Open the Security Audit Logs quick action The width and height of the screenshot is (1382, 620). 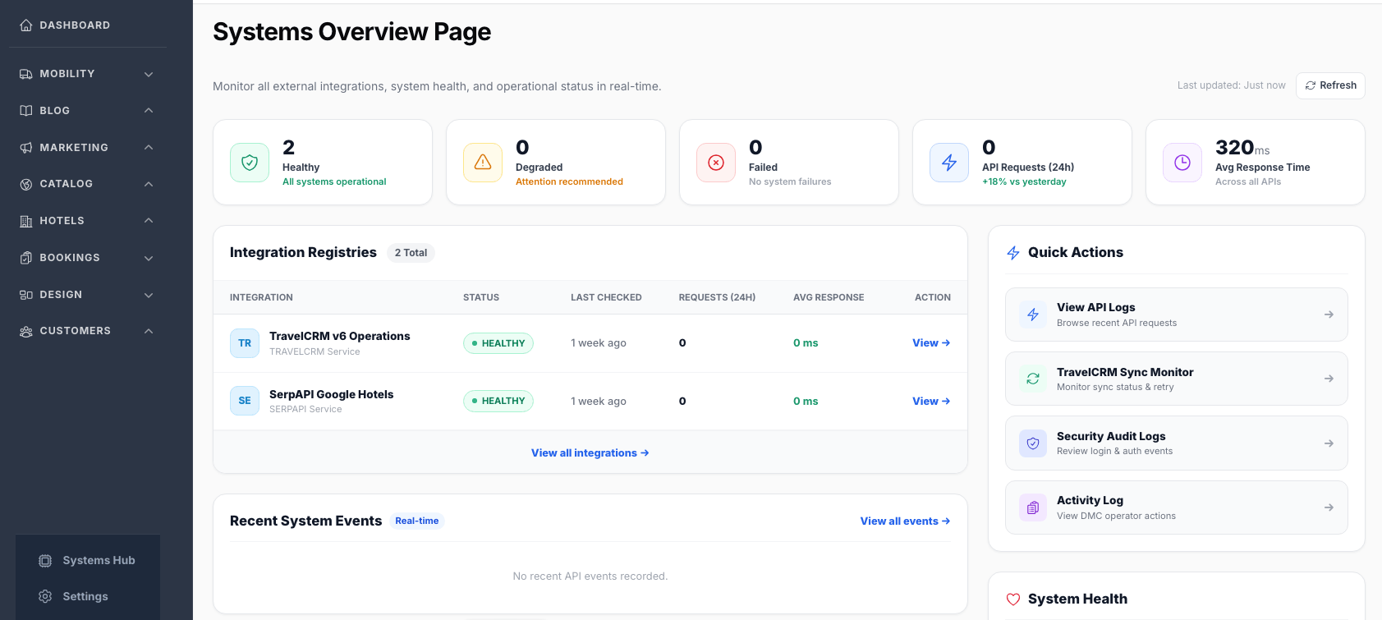click(1177, 443)
